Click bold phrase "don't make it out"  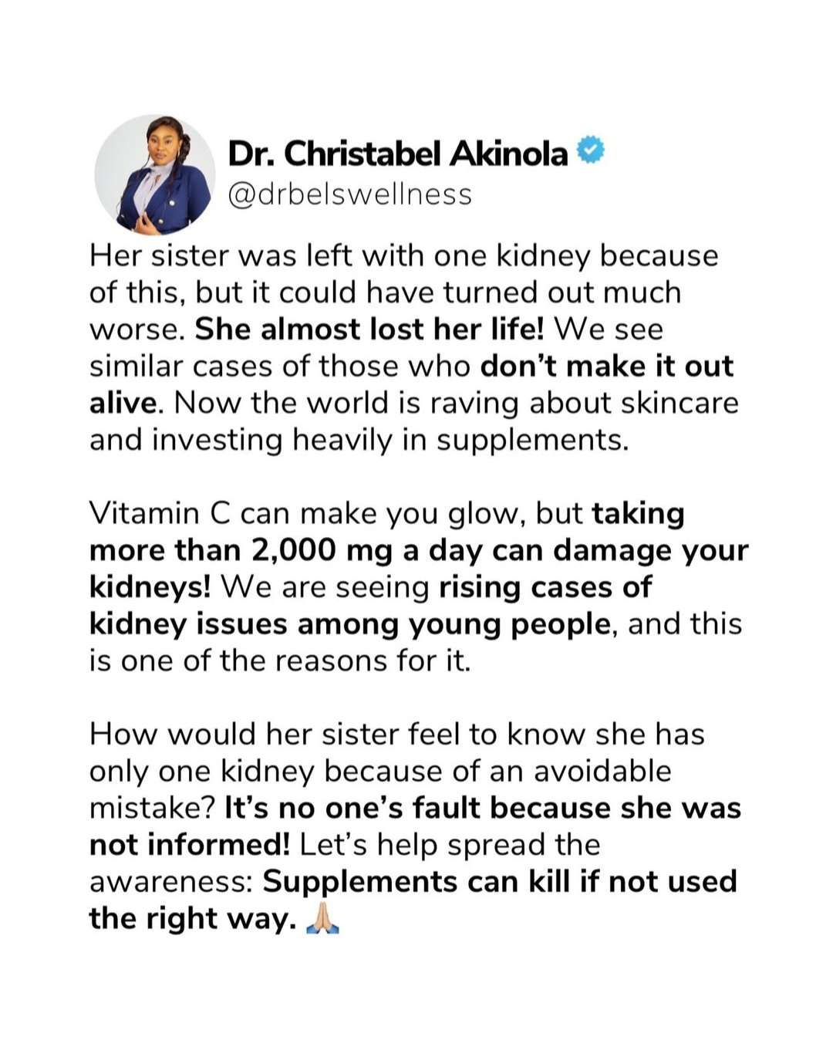pos(606,366)
